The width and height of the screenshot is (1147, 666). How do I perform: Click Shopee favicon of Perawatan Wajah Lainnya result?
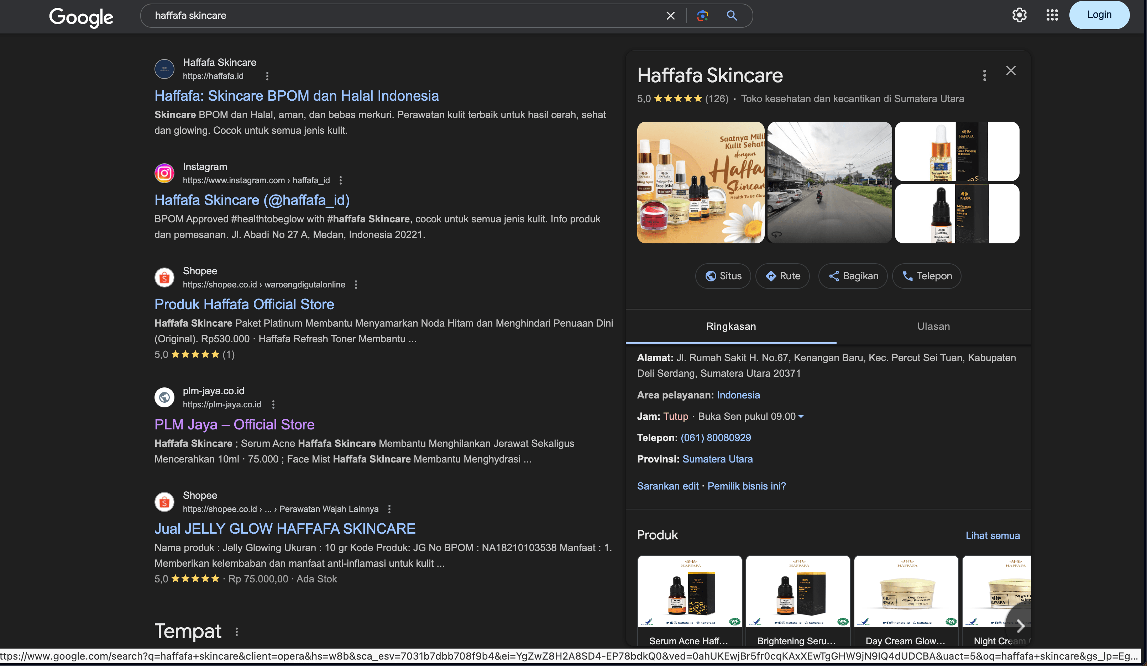pos(164,502)
